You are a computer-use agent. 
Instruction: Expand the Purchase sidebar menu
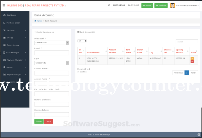point(15,30)
